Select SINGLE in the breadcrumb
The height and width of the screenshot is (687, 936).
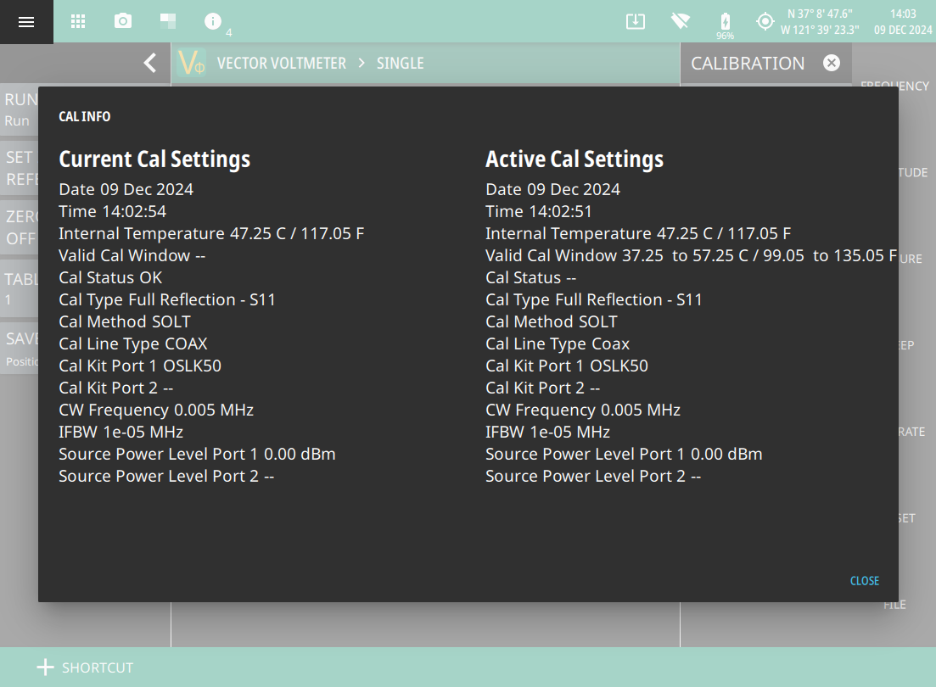pyautogui.click(x=400, y=64)
